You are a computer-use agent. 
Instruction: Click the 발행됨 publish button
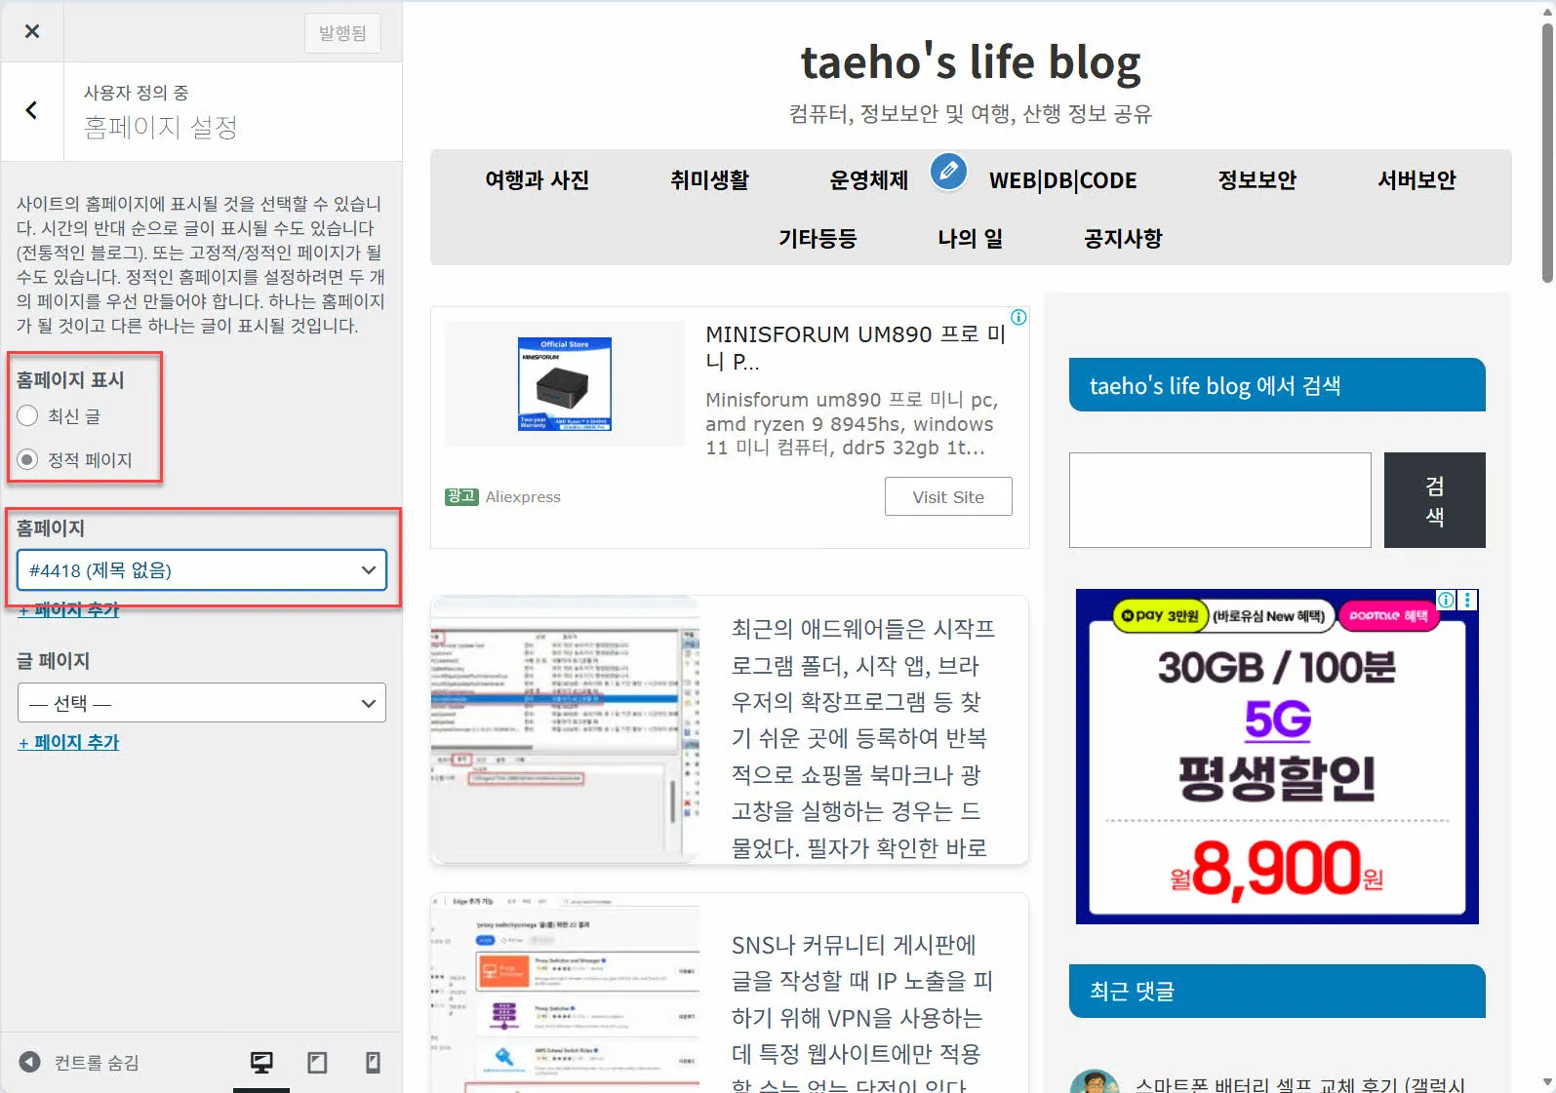342,33
